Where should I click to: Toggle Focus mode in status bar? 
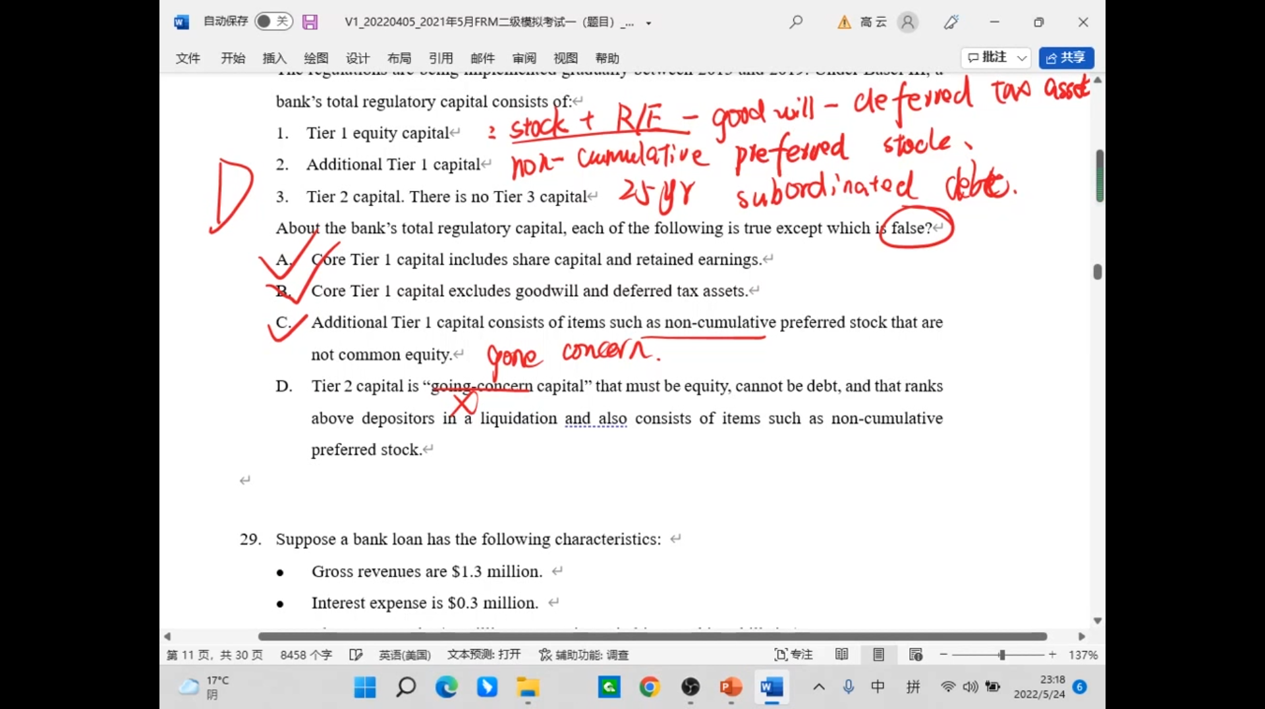793,654
